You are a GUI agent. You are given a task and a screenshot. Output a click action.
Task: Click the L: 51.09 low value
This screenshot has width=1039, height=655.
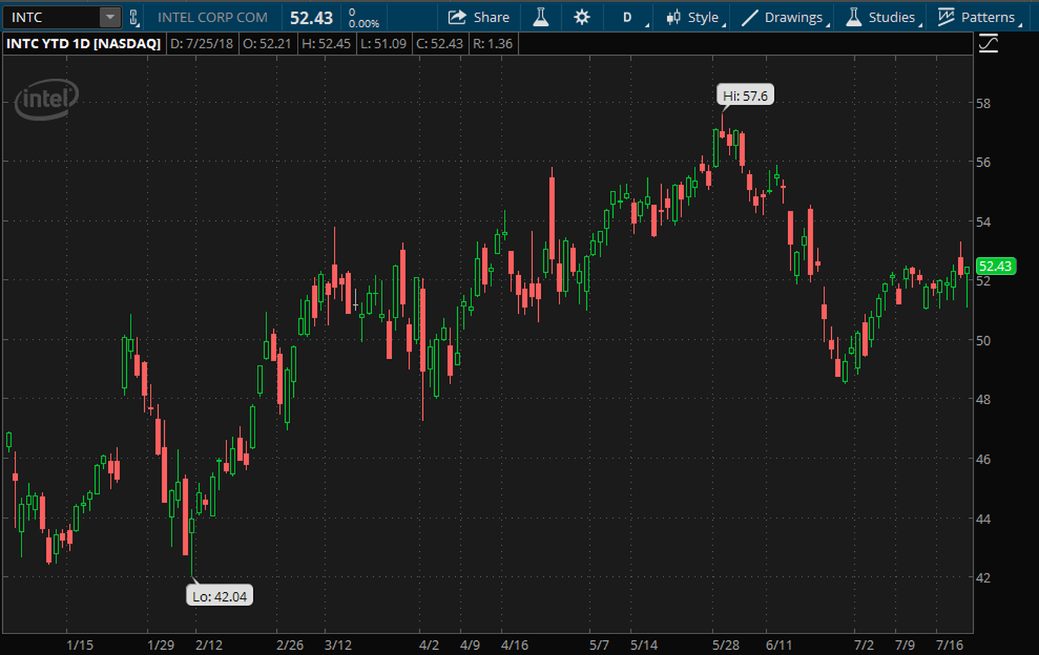point(384,44)
